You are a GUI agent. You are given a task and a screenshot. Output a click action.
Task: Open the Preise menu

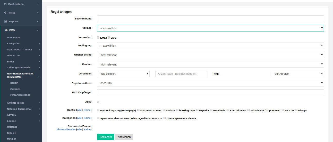tap(21, 13)
